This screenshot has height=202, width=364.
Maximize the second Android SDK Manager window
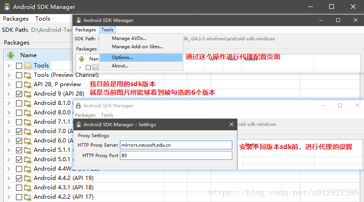click(x=338, y=20)
